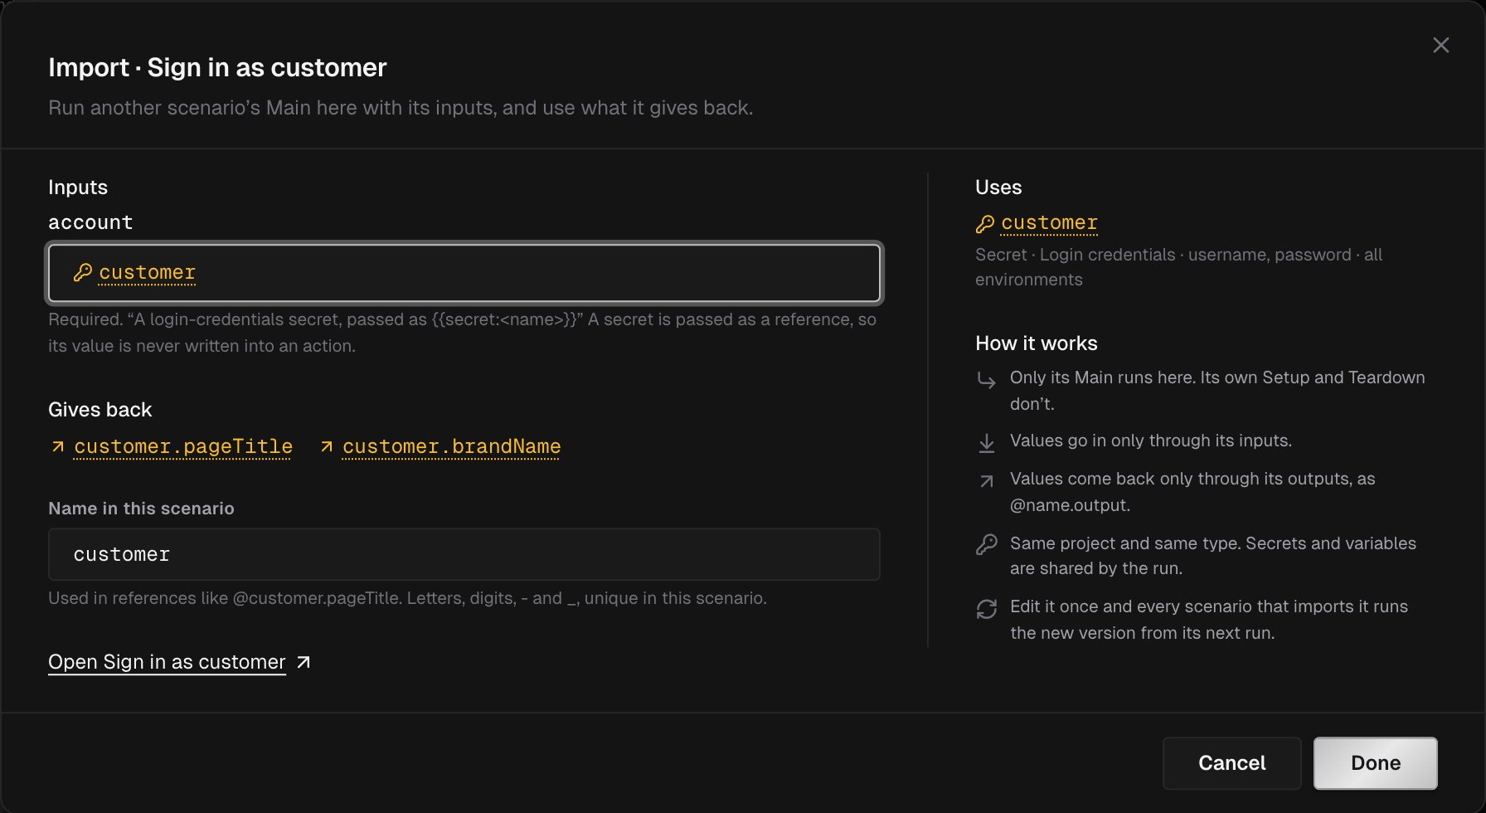Click the key icon beside customer under Uses
The width and height of the screenshot is (1486, 813).
point(984,224)
